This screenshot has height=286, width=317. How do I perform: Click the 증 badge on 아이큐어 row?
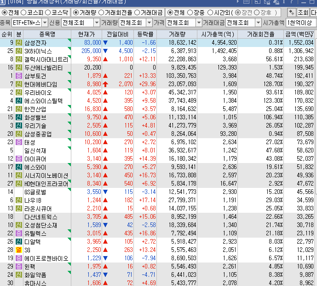pyautogui.click(x=19, y=159)
